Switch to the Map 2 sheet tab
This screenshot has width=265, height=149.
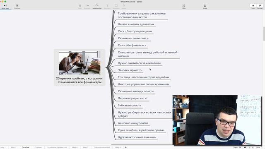point(14,147)
